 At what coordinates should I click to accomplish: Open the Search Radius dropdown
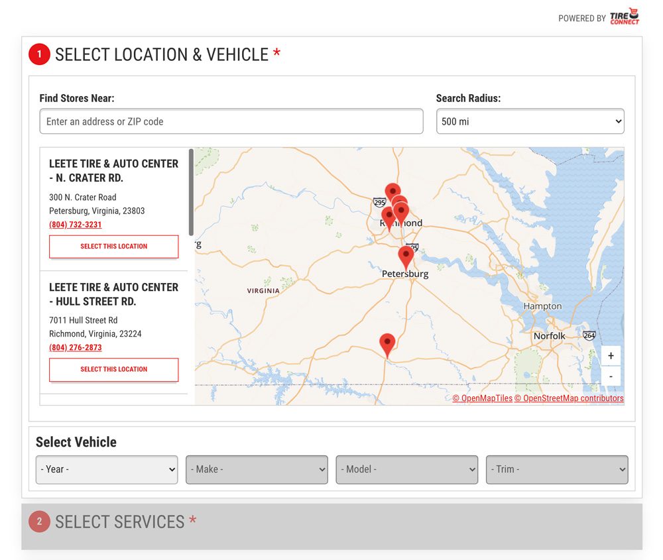point(530,121)
